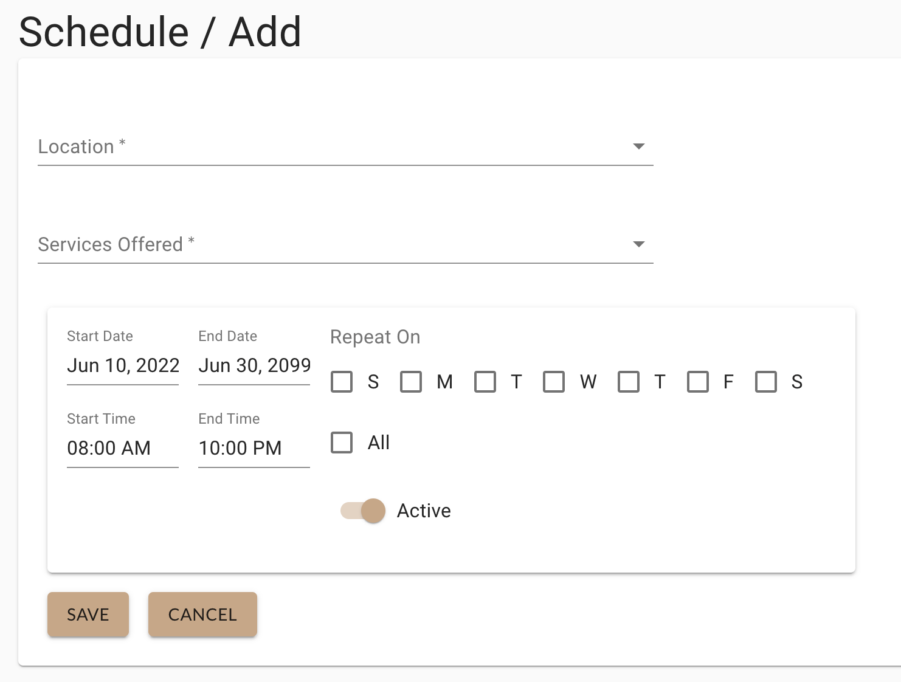
Task: Toggle the Active switch off
Action: click(364, 511)
